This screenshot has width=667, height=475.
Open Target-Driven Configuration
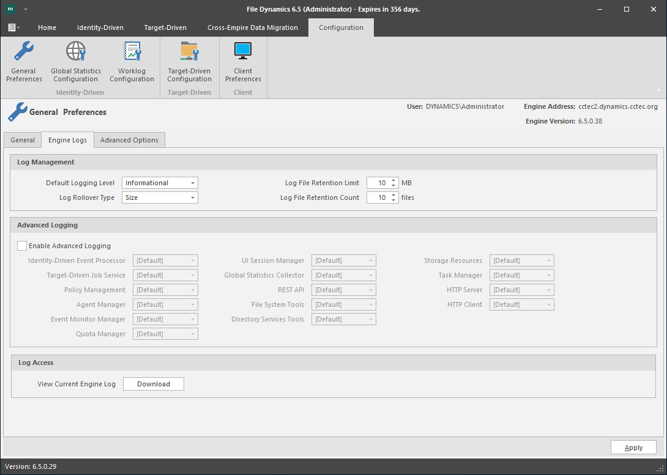(189, 62)
